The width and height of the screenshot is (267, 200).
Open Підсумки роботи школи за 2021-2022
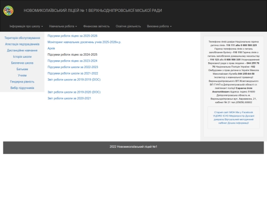click(x=73, y=73)
